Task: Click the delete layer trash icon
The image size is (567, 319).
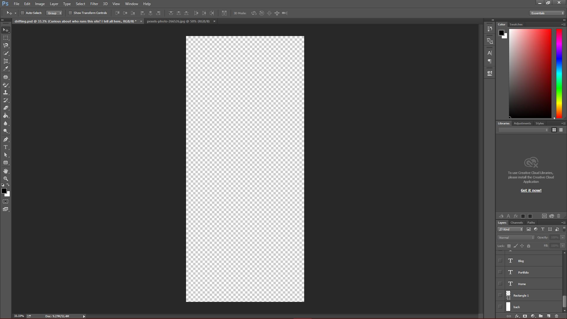Action: point(556,316)
